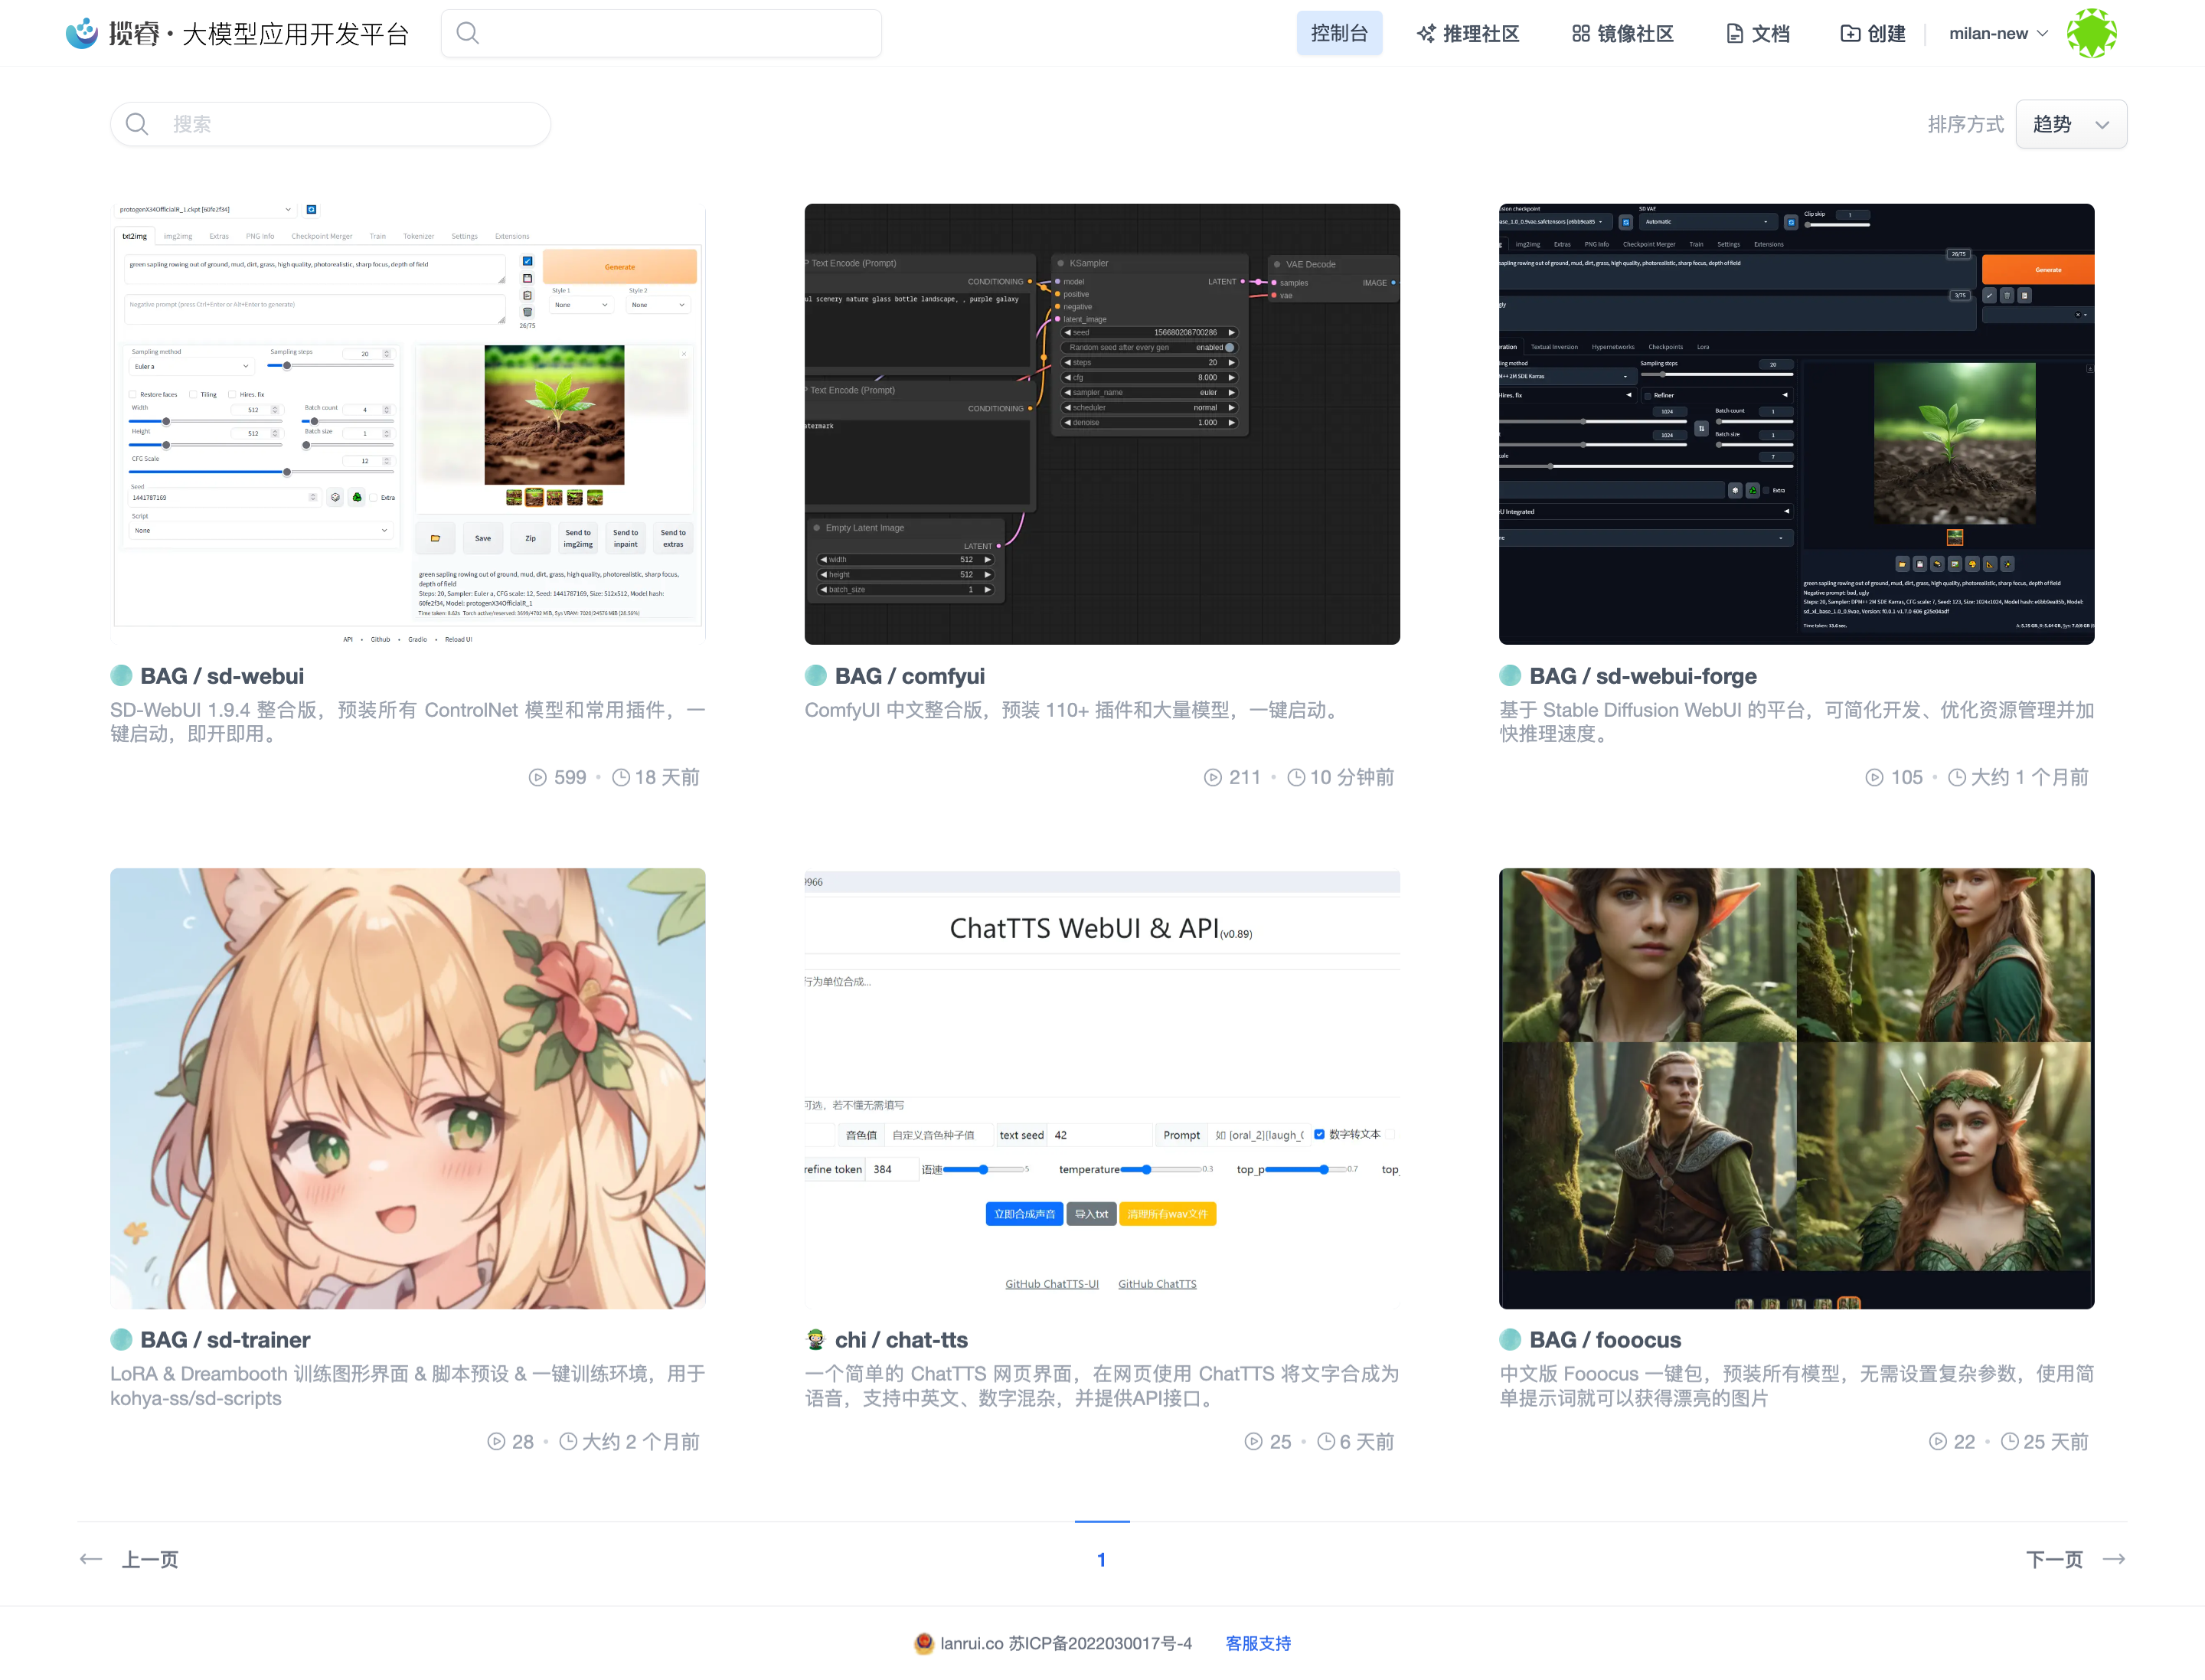The height and width of the screenshot is (1680, 2205).
Task: Click the 揽睿 platform logo icon
Action: coord(82,33)
